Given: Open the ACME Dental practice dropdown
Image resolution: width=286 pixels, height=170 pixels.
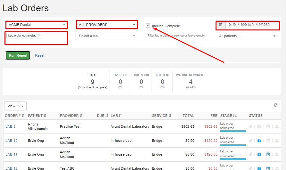Looking at the screenshot, I should [x=37, y=25].
